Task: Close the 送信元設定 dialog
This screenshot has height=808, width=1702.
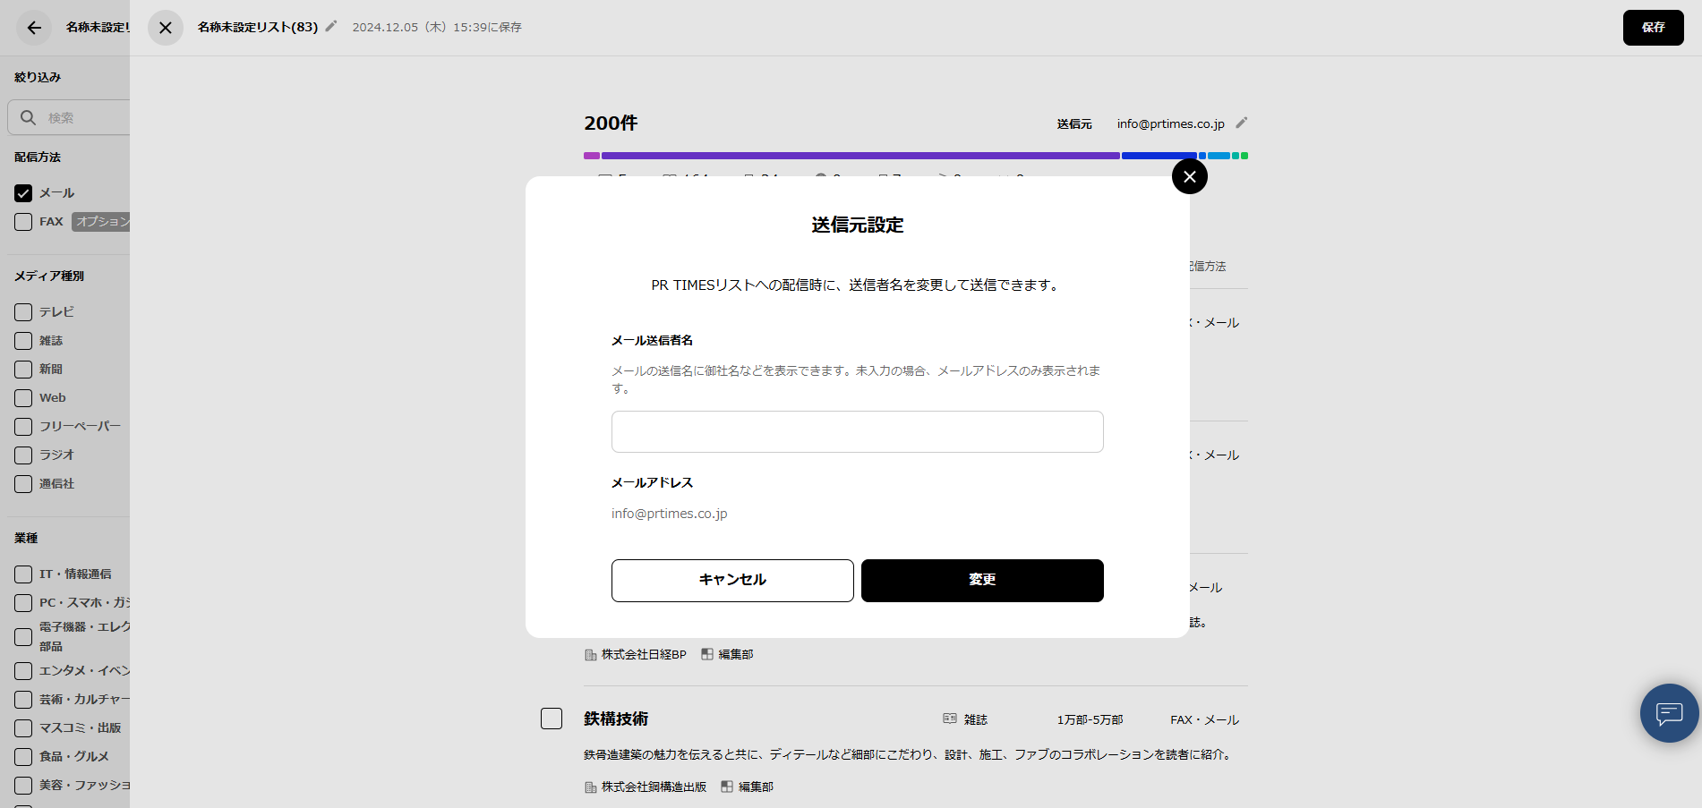Action: (1190, 176)
